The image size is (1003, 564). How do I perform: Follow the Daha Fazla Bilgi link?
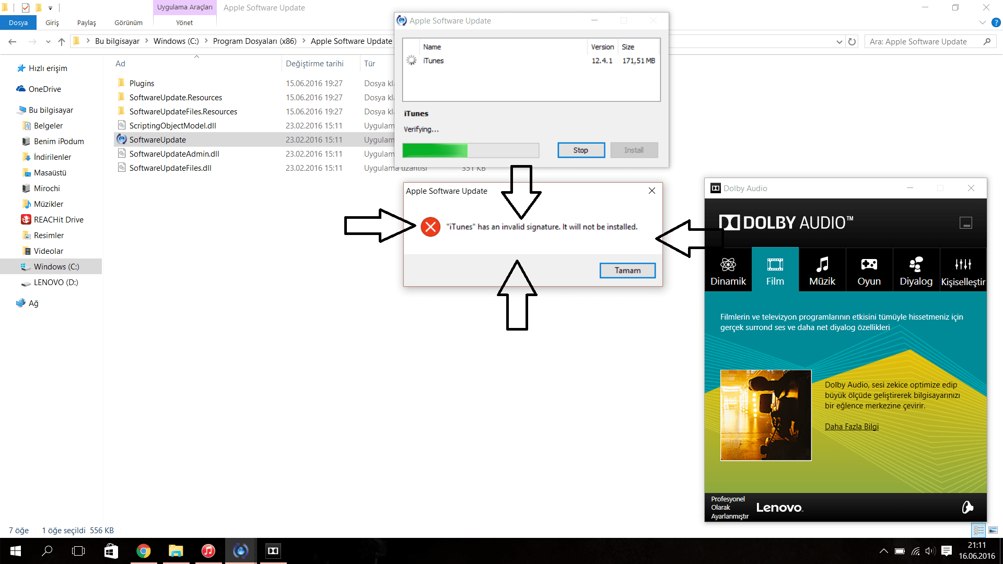(852, 427)
